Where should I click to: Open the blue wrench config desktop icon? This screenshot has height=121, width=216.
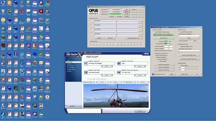[x=3, y=114]
